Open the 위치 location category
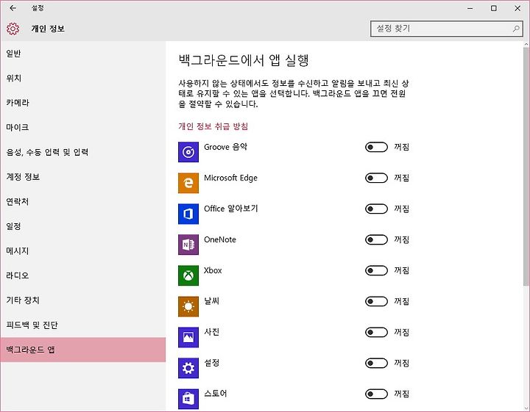The image size is (530, 412). coord(82,78)
